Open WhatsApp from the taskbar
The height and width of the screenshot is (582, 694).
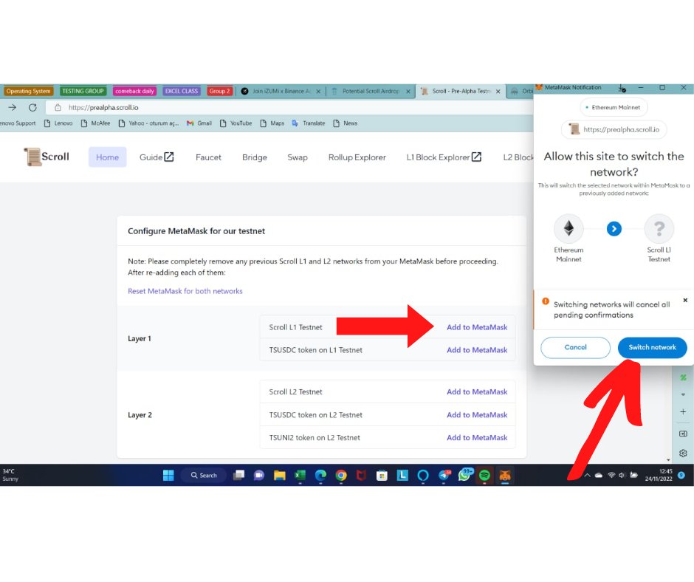click(x=464, y=475)
